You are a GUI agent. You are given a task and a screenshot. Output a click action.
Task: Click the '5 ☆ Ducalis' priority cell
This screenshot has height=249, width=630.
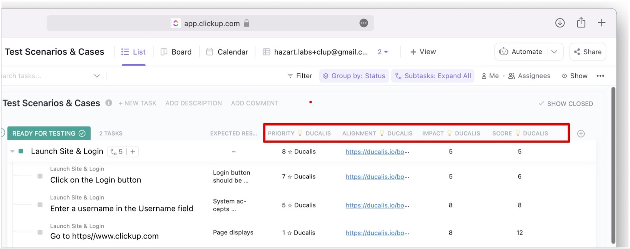tap(299, 205)
